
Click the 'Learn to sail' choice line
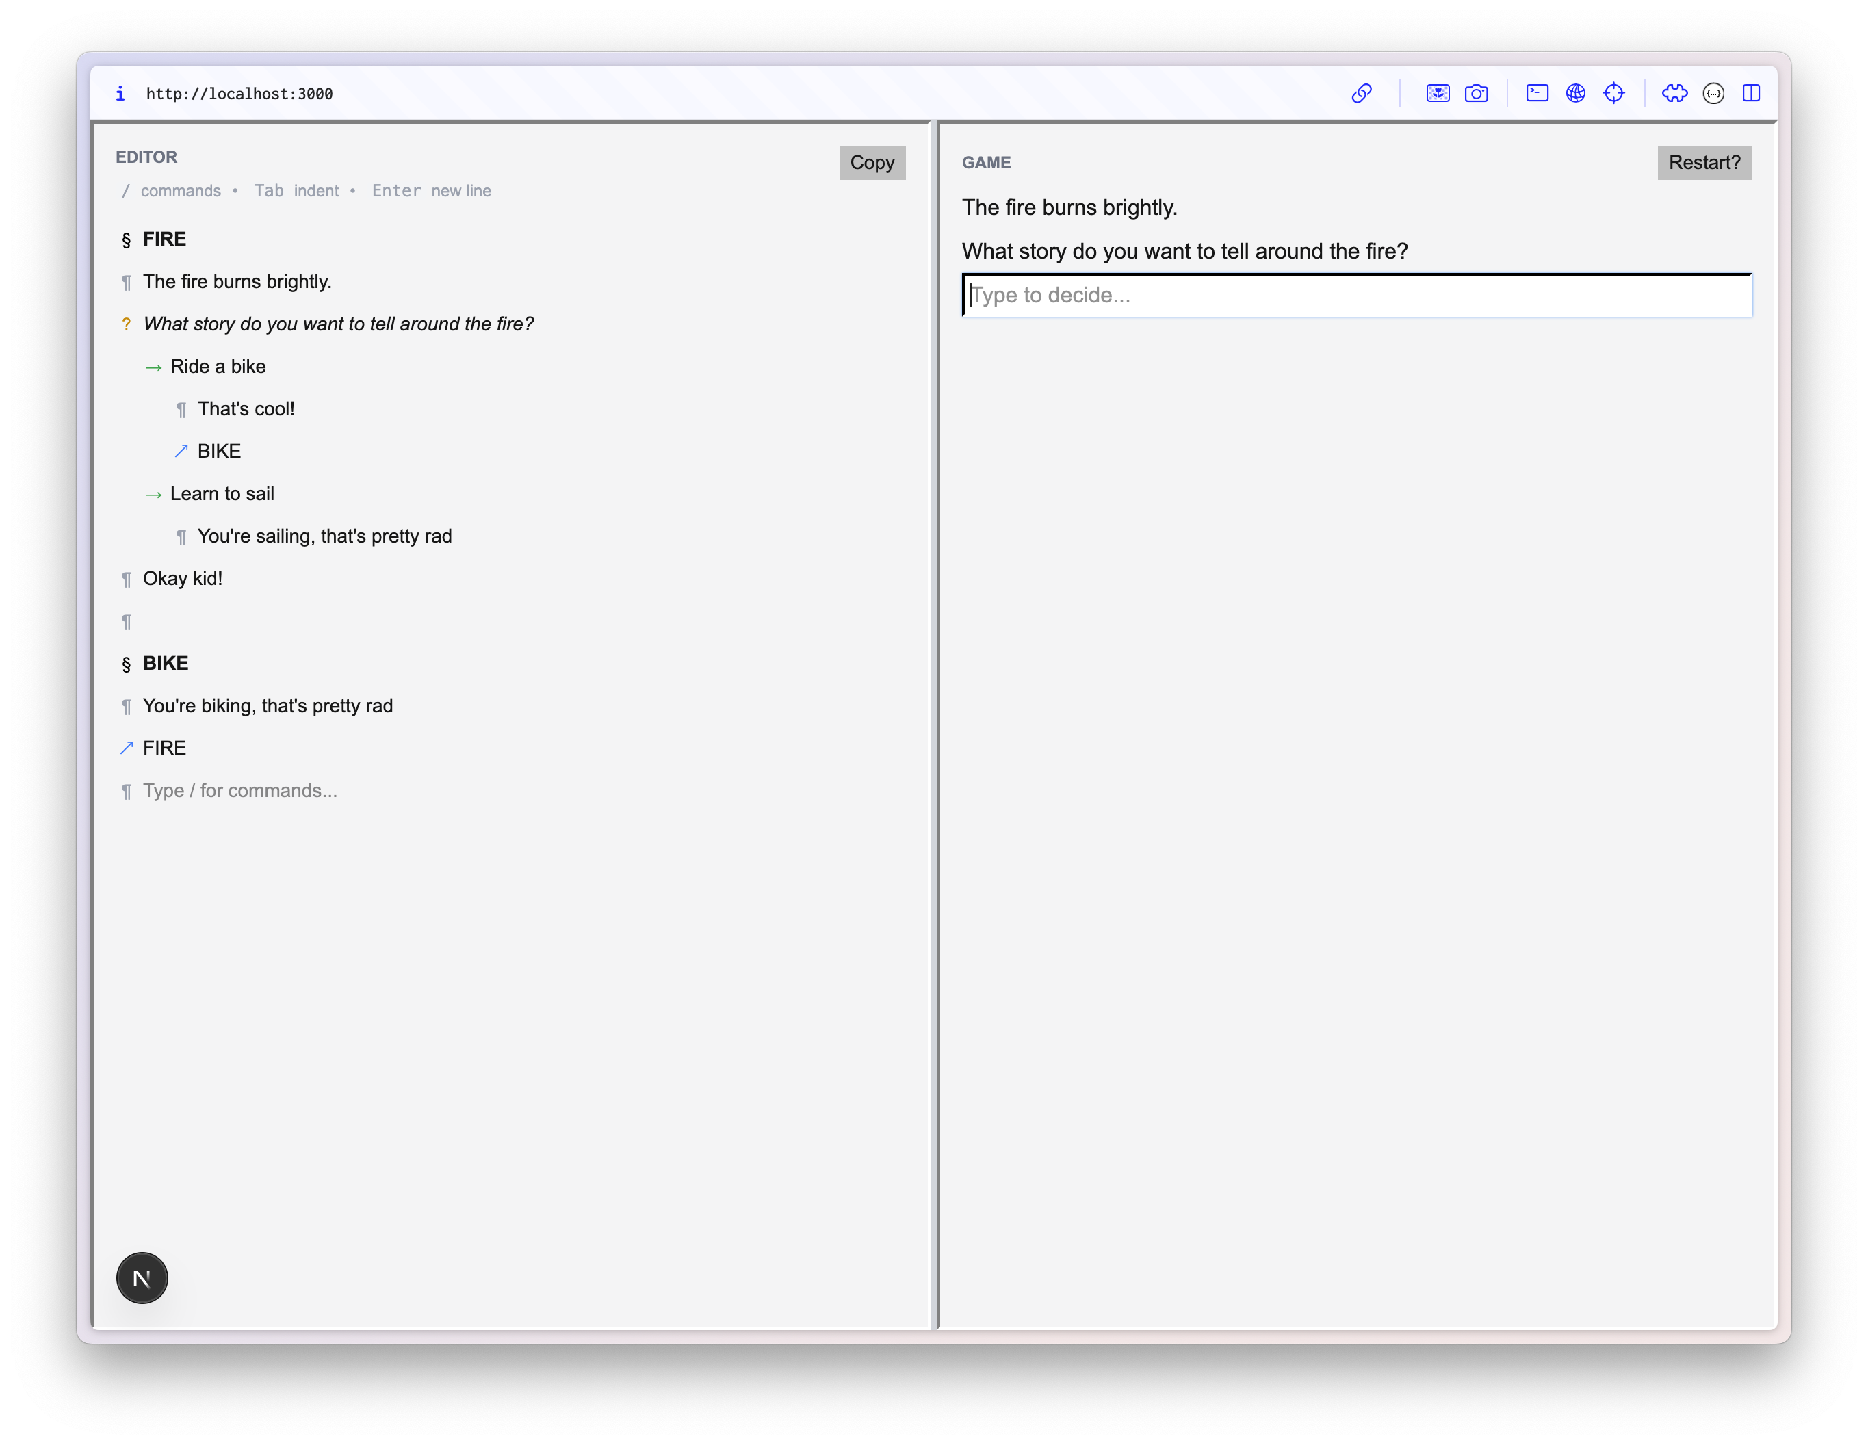222,494
